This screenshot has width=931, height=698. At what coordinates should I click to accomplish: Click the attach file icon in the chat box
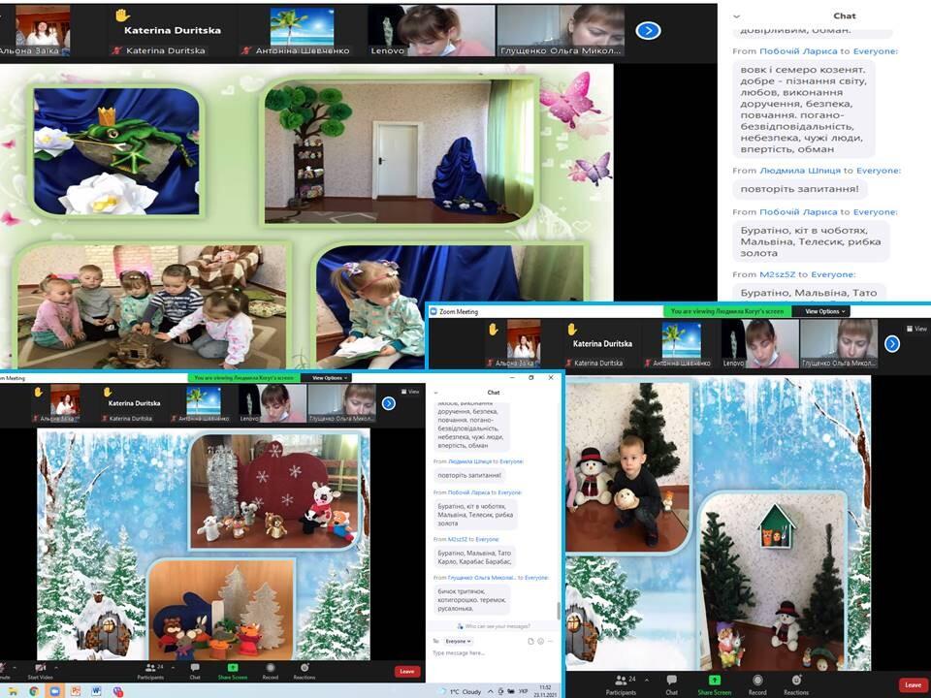coord(530,641)
